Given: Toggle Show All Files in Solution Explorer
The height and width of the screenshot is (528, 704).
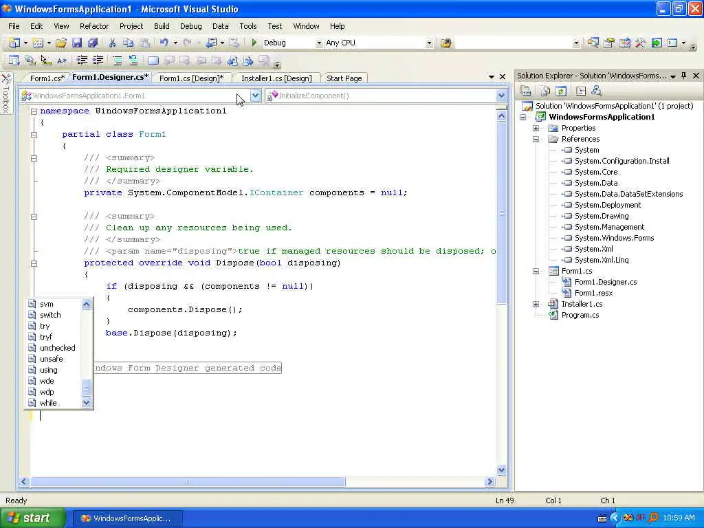Looking at the screenshot, I should [x=545, y=91].
